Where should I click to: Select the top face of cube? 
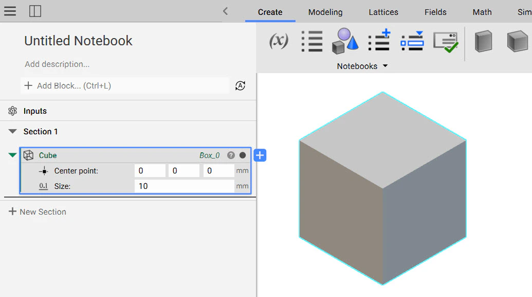[x=383, y=140]
